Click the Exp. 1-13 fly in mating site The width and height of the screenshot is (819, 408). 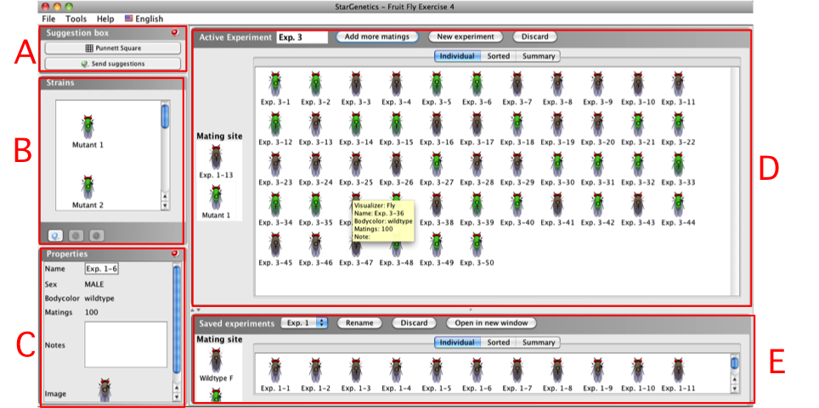(x=216, y=158)
